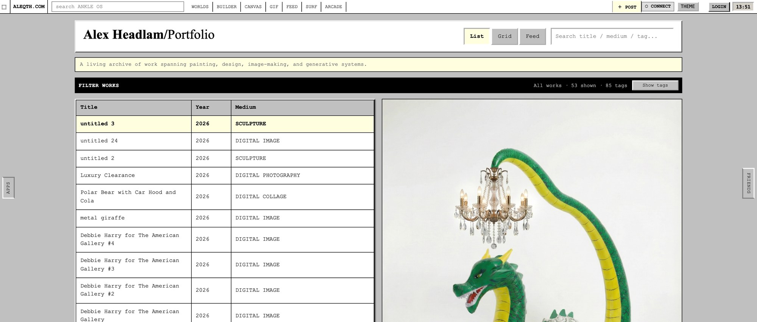
Task: Focus the Search title / medium / tag field
Action: coord(612,36)
